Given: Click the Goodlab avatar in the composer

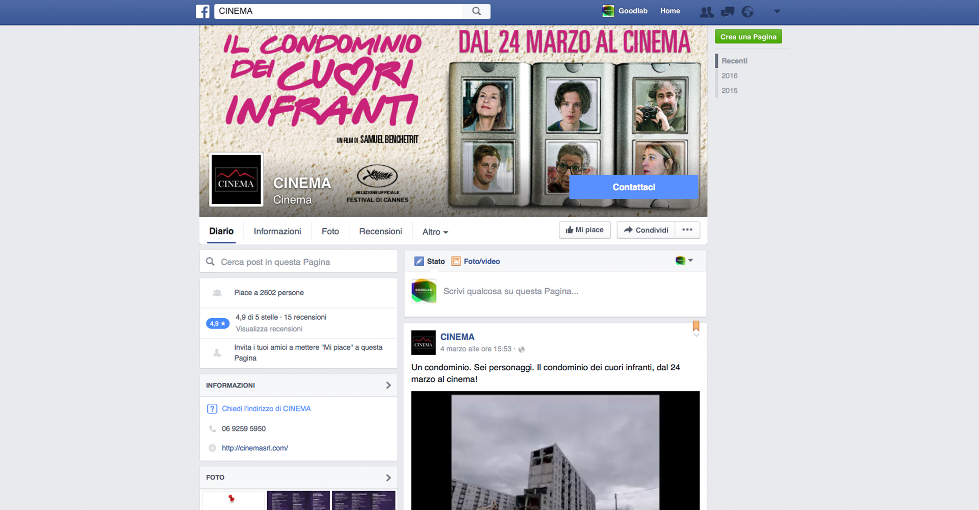Looking at the screenshot, I should point(424,291).
